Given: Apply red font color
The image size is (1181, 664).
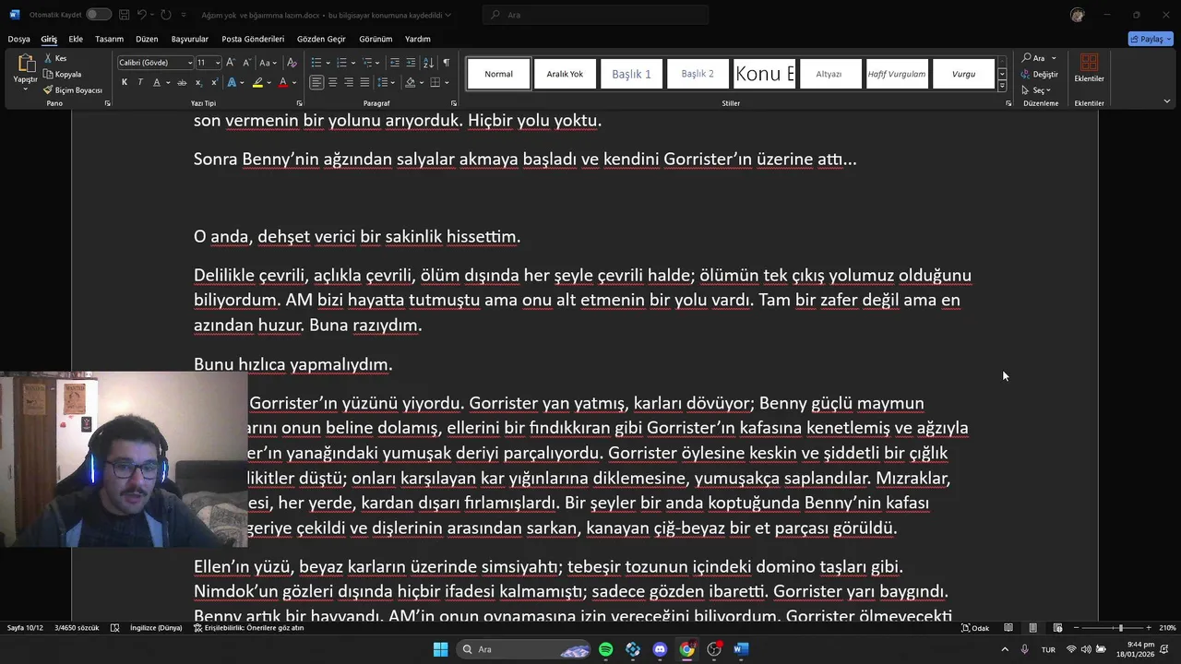Looking at the screenshot, I should coord(283,82).
